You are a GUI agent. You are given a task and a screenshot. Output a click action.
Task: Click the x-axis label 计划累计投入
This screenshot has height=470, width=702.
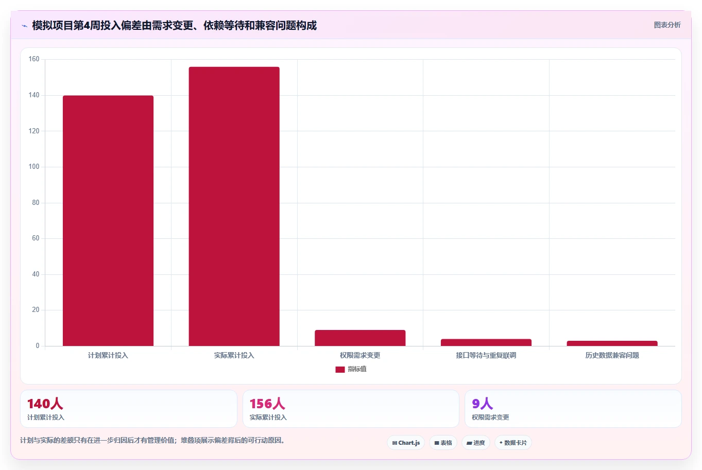[108, 355]
